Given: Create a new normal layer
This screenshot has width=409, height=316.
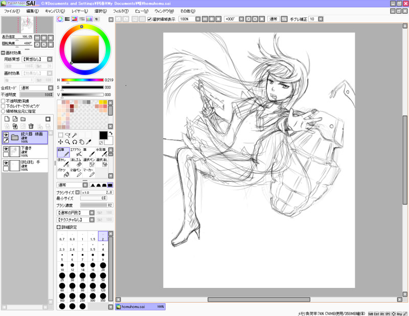Looking at the screenshot, I should [x=7, y=119].
